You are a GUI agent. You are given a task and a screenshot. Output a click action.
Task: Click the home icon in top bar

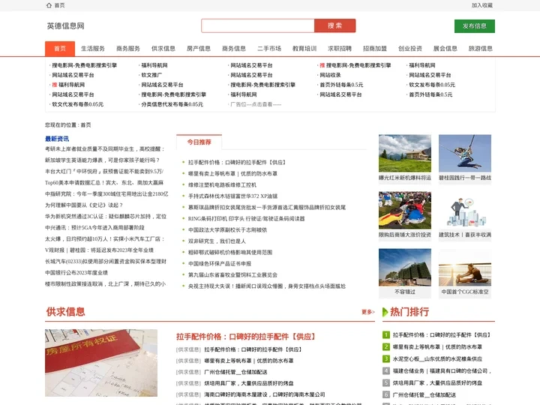tap(49, 5)
